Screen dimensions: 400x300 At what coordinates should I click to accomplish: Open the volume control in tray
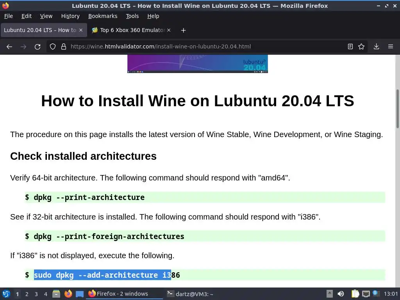(341, 294)
